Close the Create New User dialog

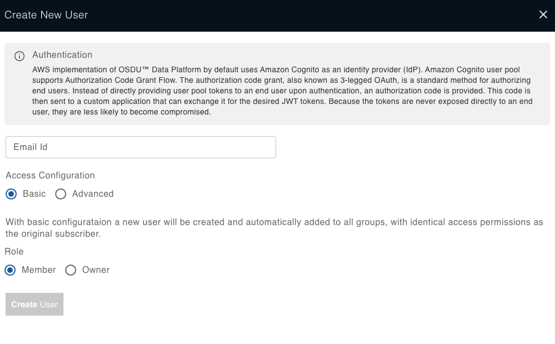(543, 14)
